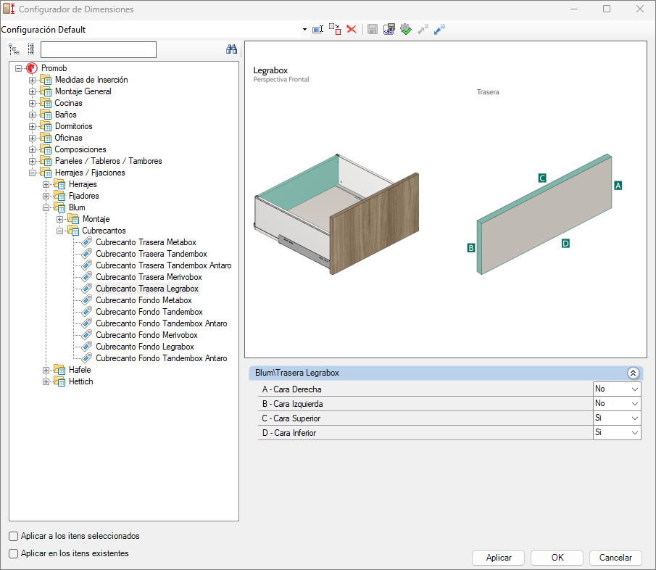
Task: Click the save floppy disk icon
Action: 373,29
